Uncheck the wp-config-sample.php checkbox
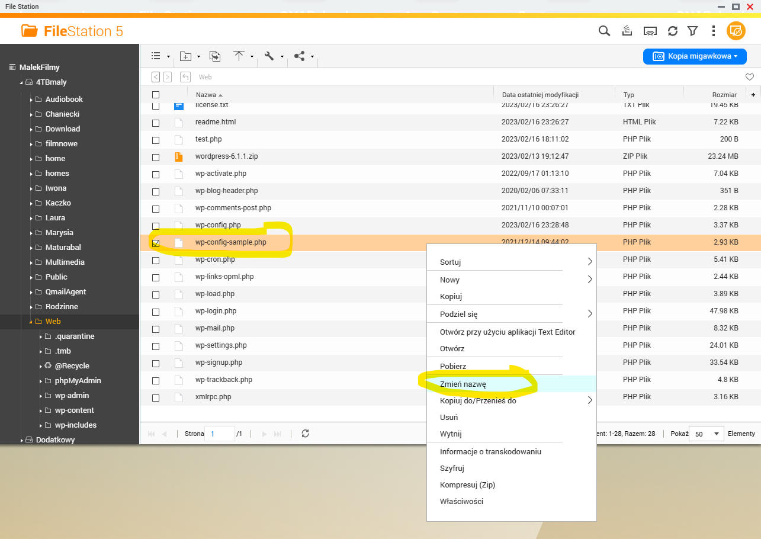 click(156, 243)
